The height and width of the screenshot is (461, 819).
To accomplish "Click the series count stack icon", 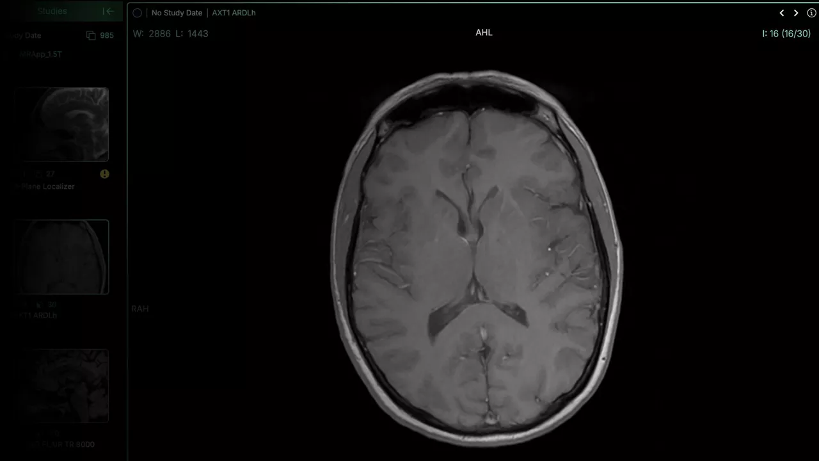I will coord(91,35).
